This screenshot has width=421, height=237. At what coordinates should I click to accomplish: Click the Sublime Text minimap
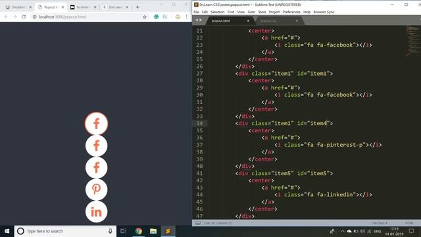(x=412, y=40)
